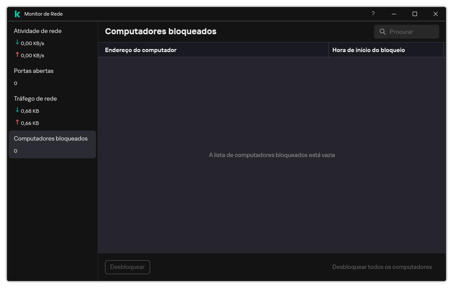Click the maximize window icon
Image resolution: width=453 pixels, height=288 pixels.
414,14
